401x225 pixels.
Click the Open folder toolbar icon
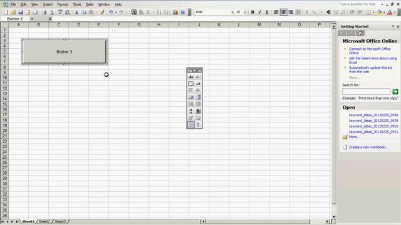(x=13, y=12)
